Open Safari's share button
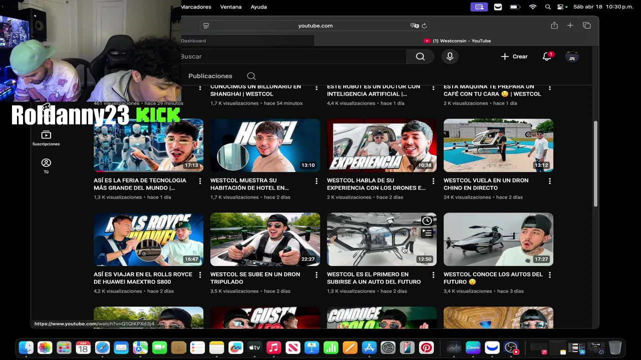641x360 pixels. [x=554, y=25]
